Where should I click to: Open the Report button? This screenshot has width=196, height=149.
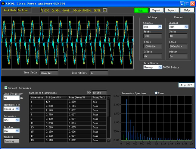(172, 10)
